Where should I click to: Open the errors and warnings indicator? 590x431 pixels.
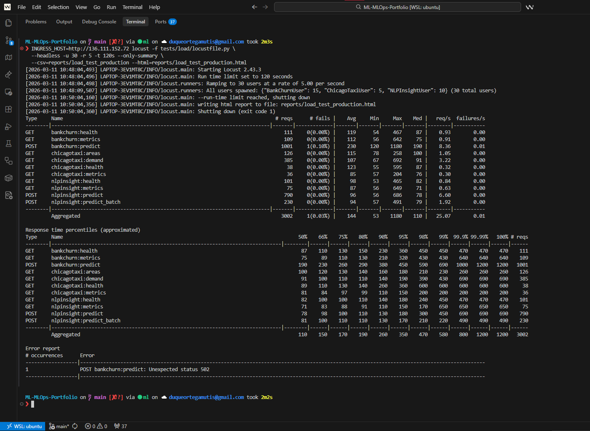[96, 426]
